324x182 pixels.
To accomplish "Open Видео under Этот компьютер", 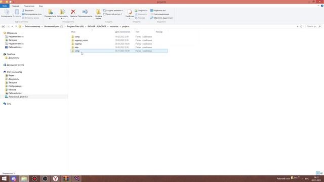I will [11, 75].
